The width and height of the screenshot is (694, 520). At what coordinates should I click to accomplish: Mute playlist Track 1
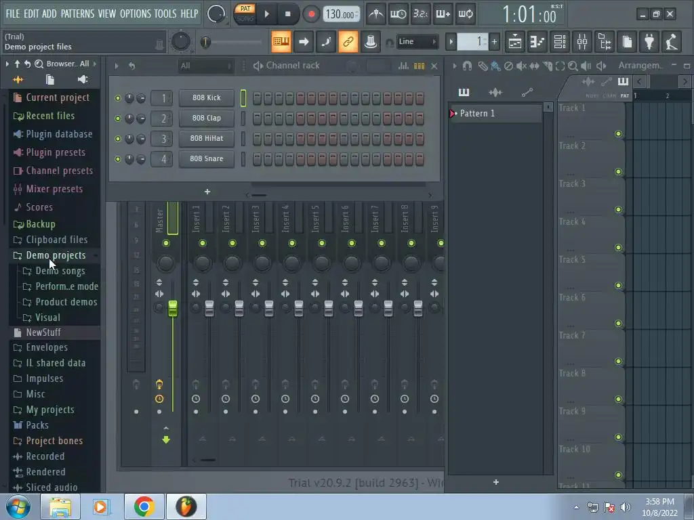coord(618,133)
